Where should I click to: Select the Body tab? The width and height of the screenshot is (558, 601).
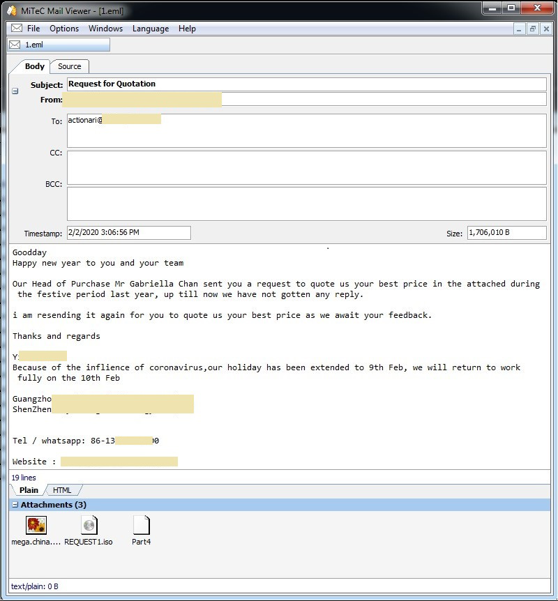tap(34, 67)
